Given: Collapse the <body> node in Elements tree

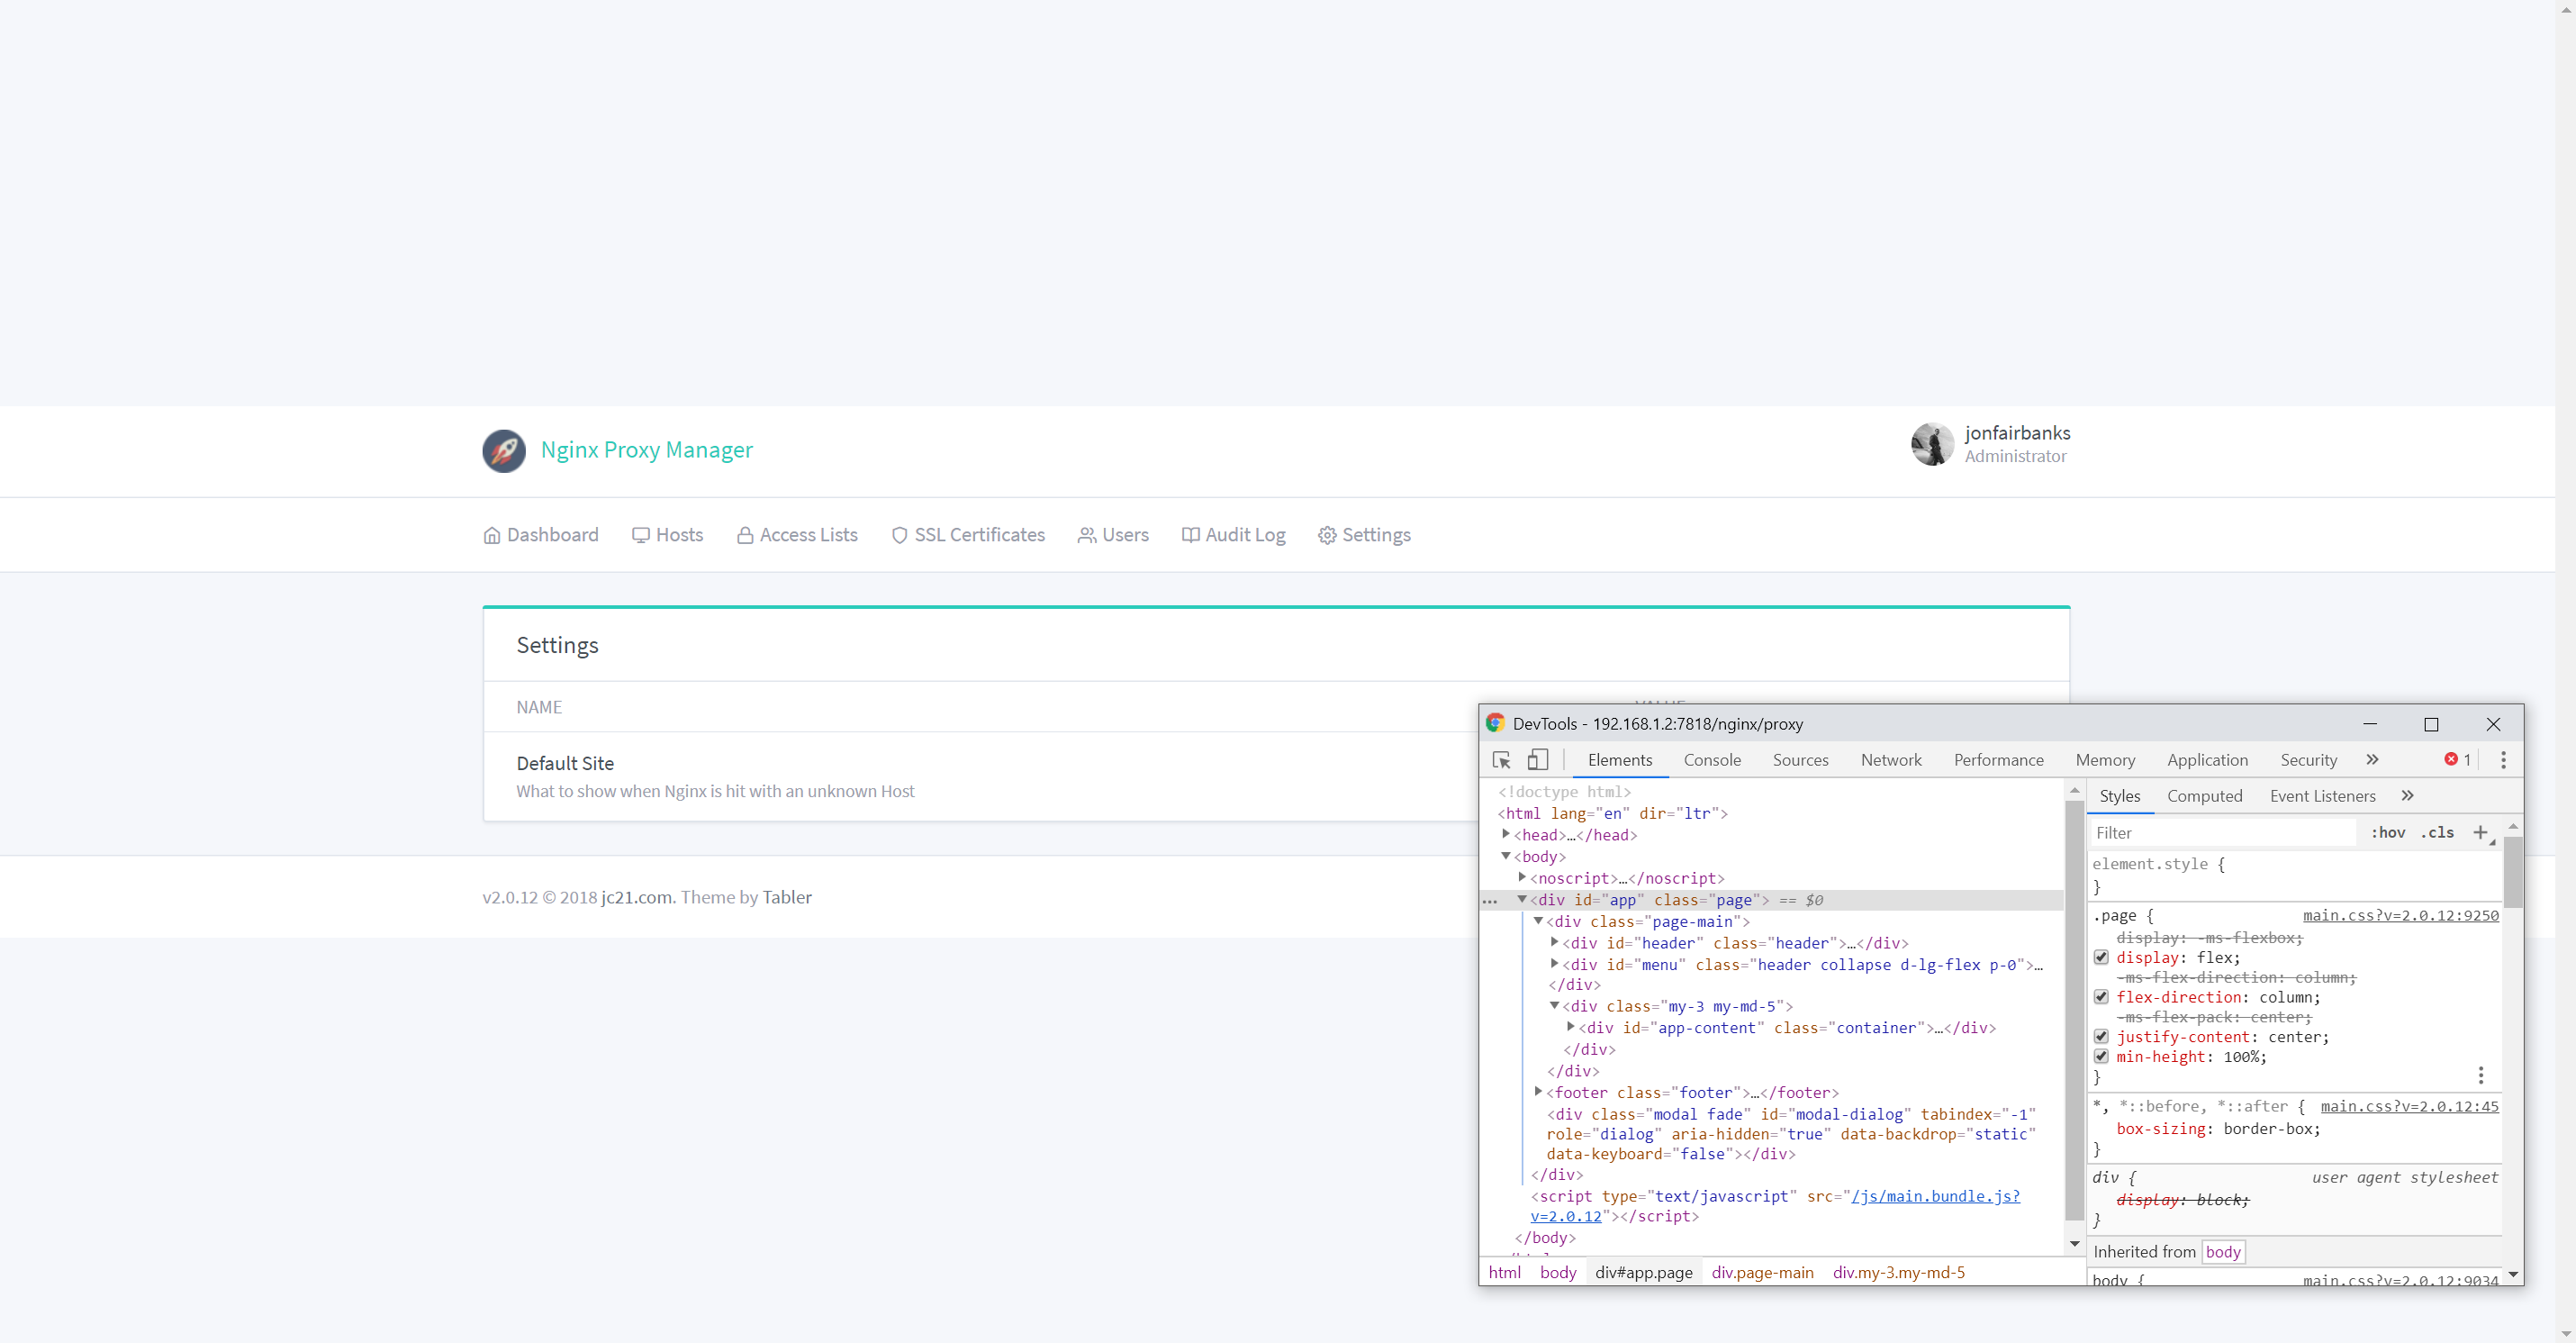Looking at the screenshot, I should pos(1507,857).
